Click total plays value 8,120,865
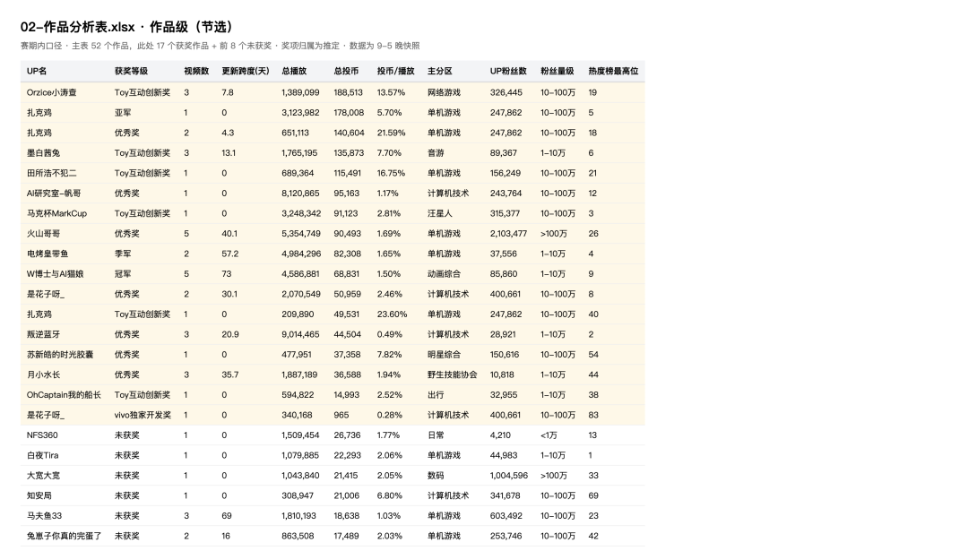The height and width of the screenshot is (551, 968). point(300,194)
